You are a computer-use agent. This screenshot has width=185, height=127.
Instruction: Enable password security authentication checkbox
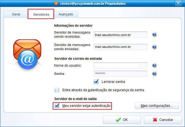click(x=57, y=90)
